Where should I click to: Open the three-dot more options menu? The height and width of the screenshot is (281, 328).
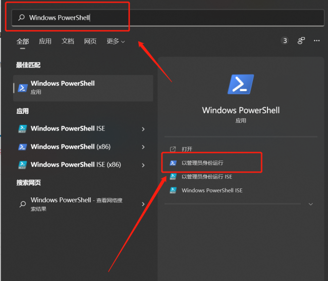pyautogui.click(x=317, y=40)
